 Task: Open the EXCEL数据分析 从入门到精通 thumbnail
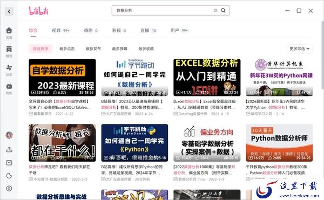207,77
